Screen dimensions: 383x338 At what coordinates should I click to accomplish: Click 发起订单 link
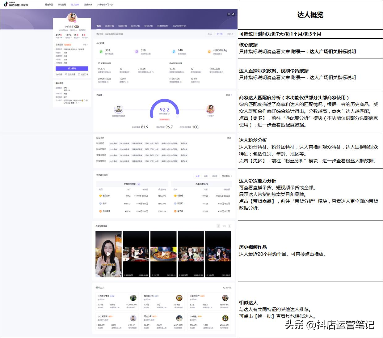83,75
